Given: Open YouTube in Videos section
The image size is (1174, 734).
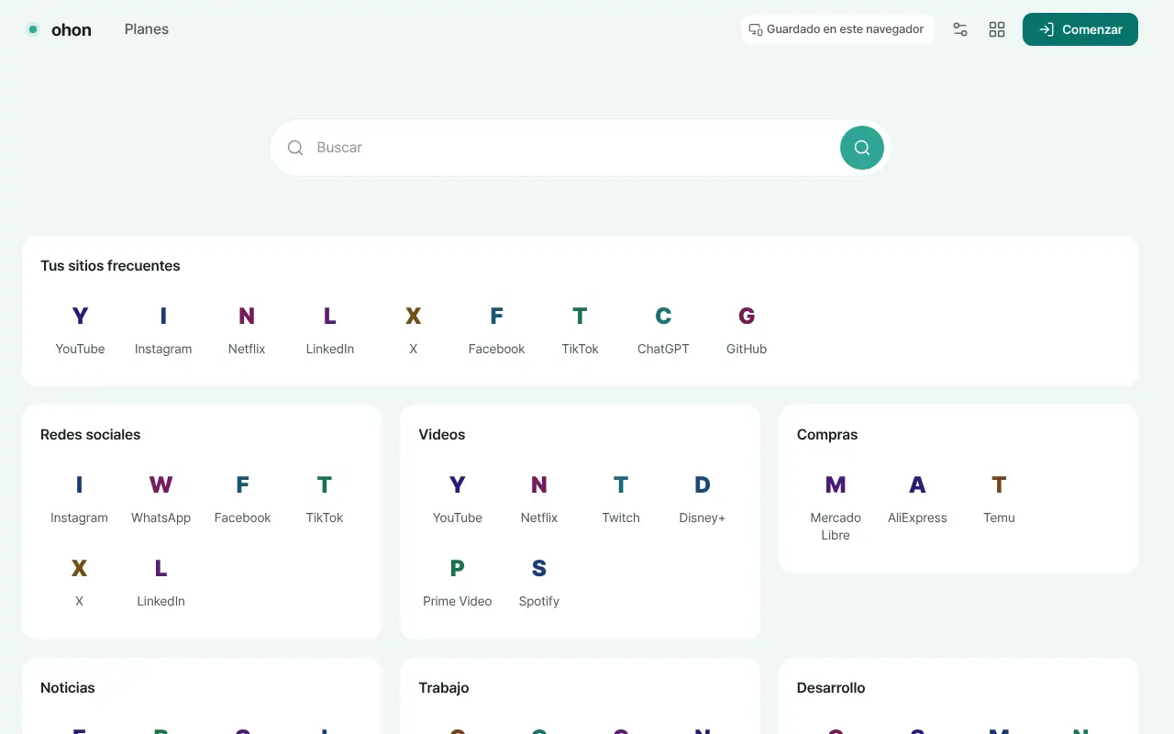Looking at the screenshot, I should [x=458, y=498].
